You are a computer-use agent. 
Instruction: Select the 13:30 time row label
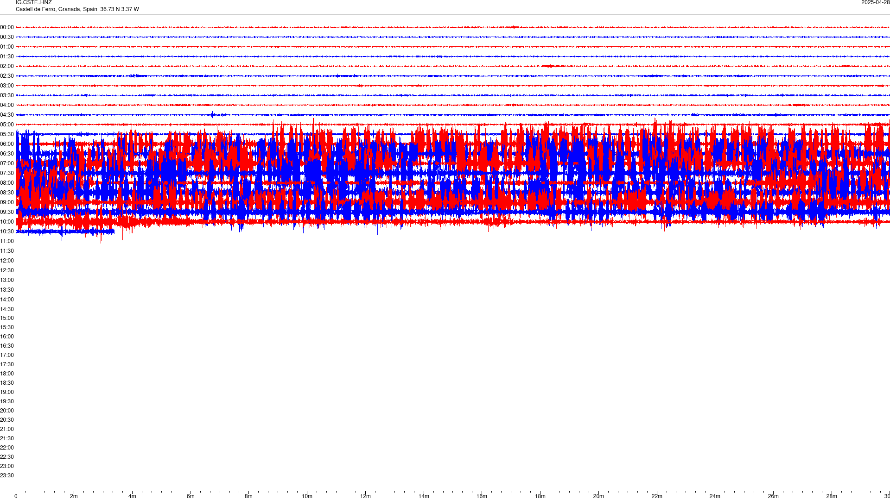7,290
